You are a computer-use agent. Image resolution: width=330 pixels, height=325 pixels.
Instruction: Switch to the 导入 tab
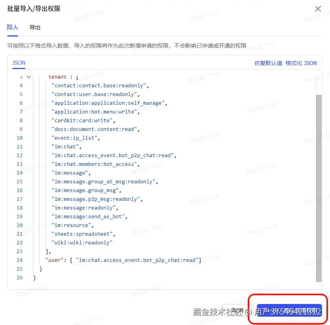13,27
